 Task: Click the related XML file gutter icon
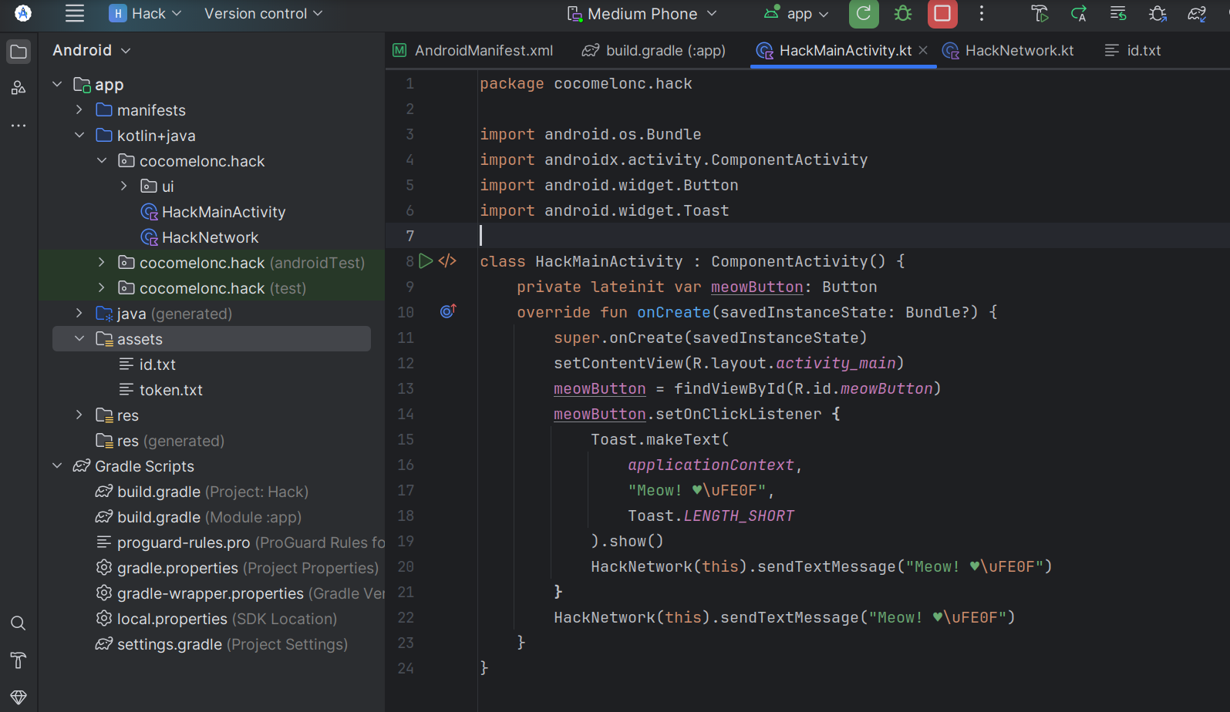(447, 261)
